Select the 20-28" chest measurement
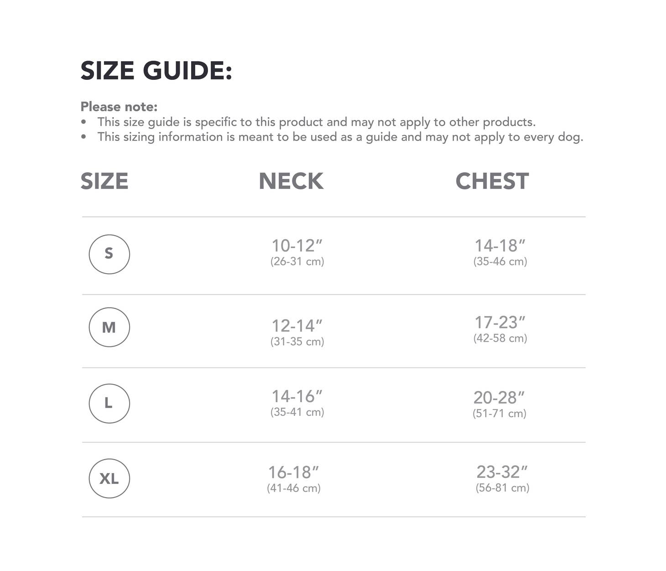The height and width of the screenshot is (571, 666). pos(499,398)
